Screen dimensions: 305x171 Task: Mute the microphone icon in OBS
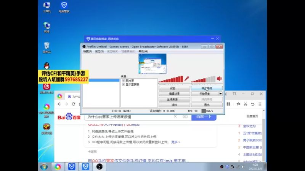187,79
